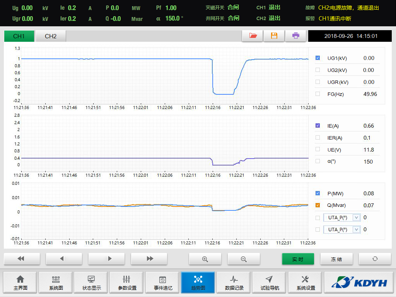Screen dimensions: 396x297
Task: Save trend data using the disk icon
Action: tap(274, 36)
